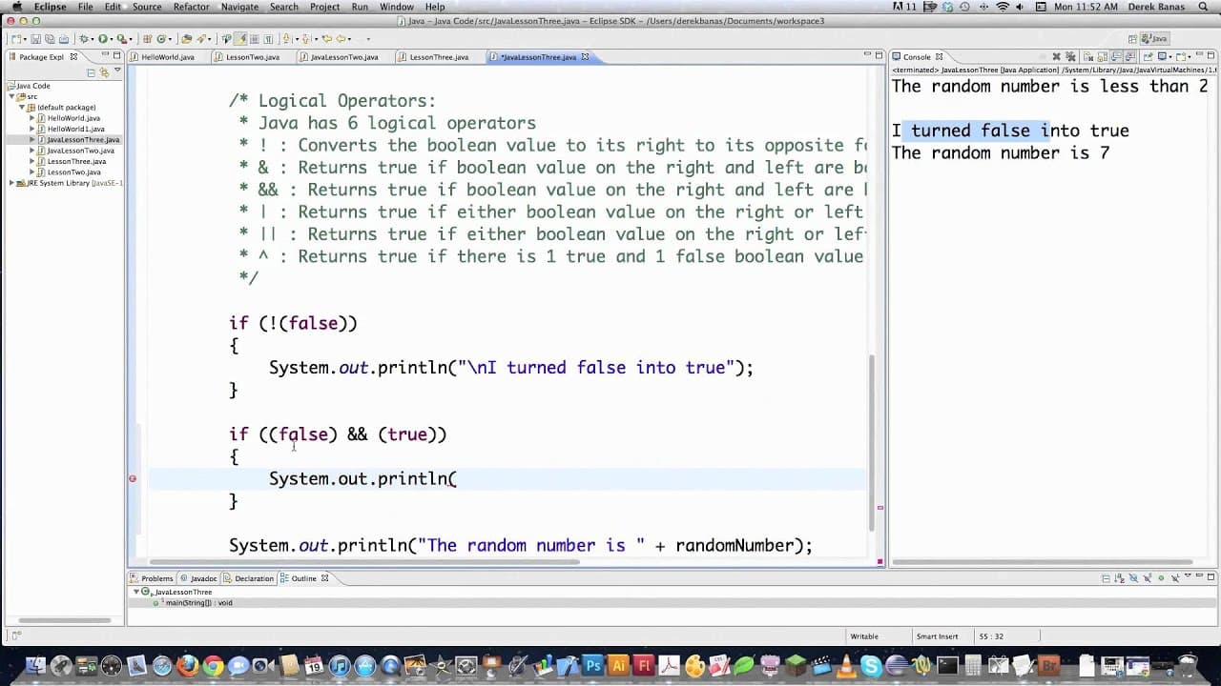1221x686 pixels.
Task: Expand the JRE System Library node
Action: (x=12, y=183)
